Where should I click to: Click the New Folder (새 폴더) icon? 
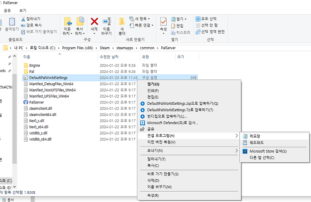click(122, 22)
